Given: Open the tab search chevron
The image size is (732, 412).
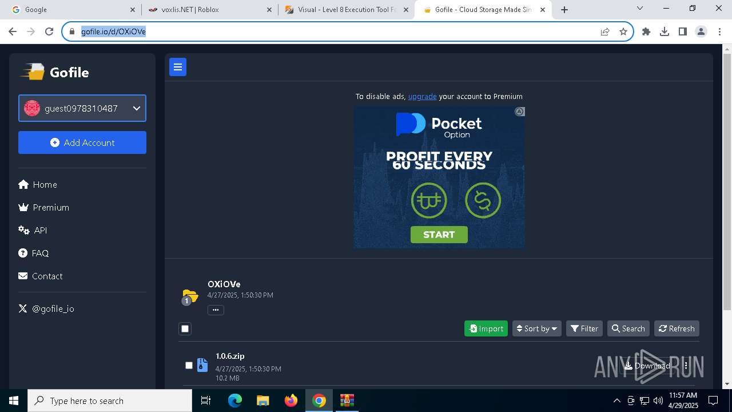Looking at the screenshot, I should pos(640,8).
